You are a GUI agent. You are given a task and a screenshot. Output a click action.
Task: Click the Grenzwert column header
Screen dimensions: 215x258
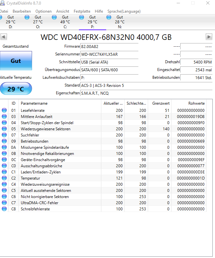[x=159, y=103]
